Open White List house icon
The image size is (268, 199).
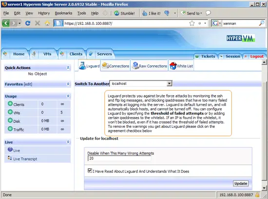173,66
